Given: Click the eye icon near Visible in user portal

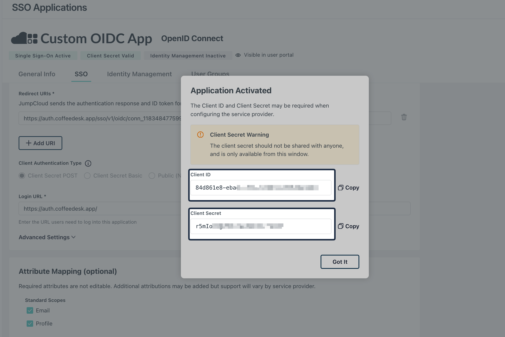Looking at the screenshot, I should pyautogui.click(x=238, y=55).
